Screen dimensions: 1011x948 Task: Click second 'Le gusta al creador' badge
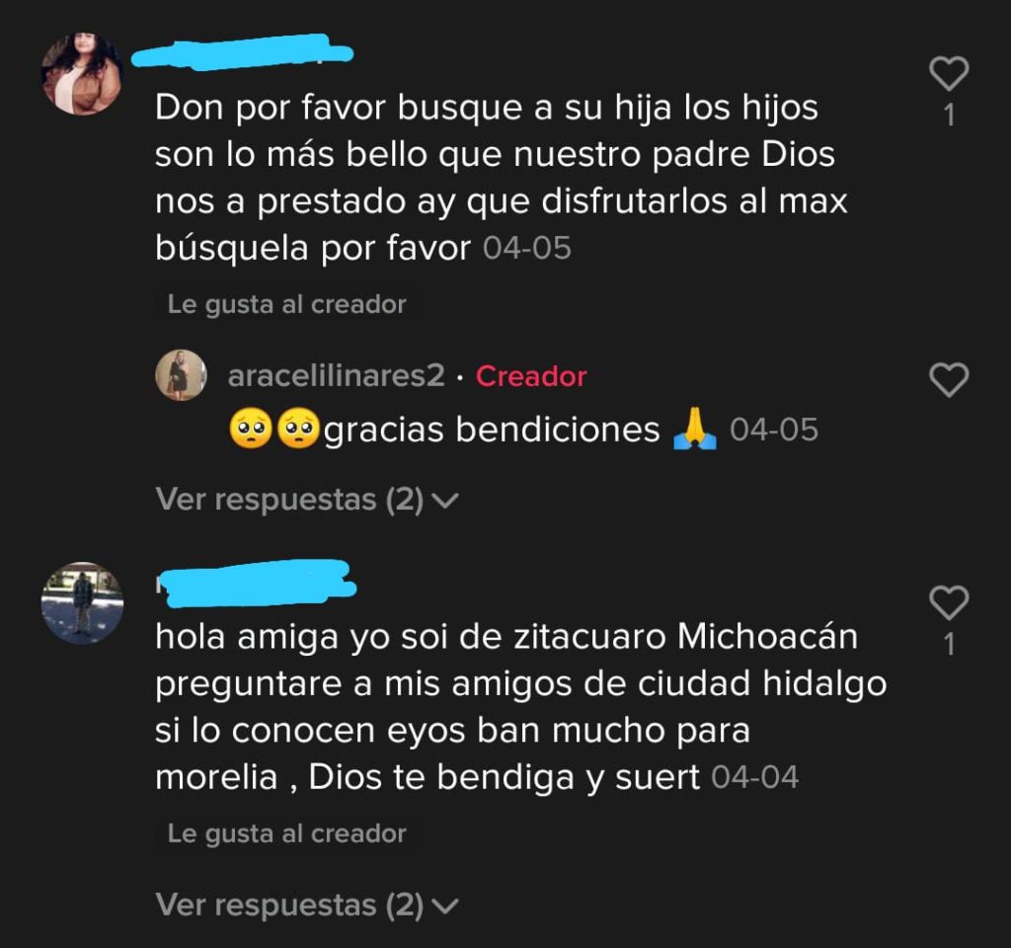pos(287,833)
